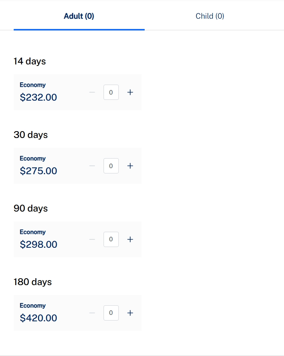Screen dimensions: 284x356
Task: Select the Adult (0) tab
Action: click(79, 16)
